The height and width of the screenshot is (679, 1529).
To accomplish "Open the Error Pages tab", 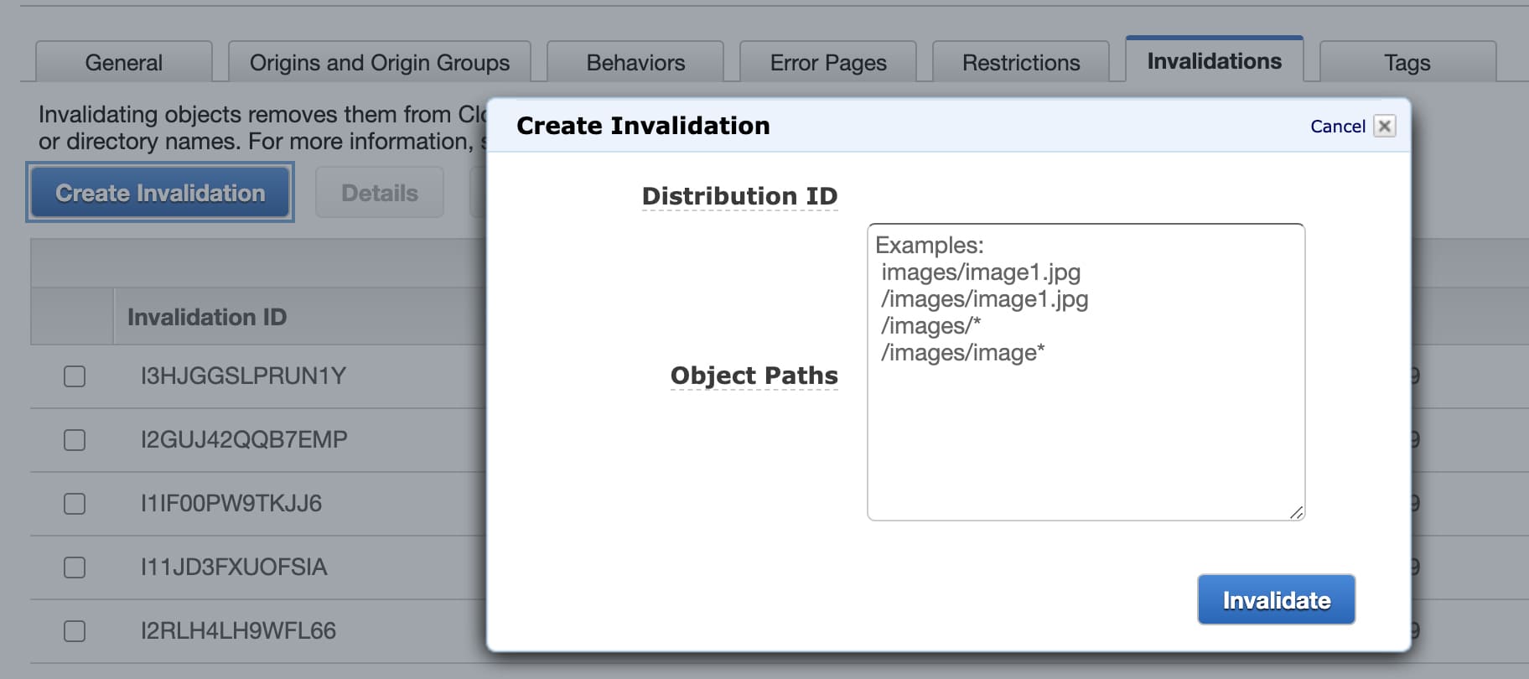I will [x=828, y=63].
